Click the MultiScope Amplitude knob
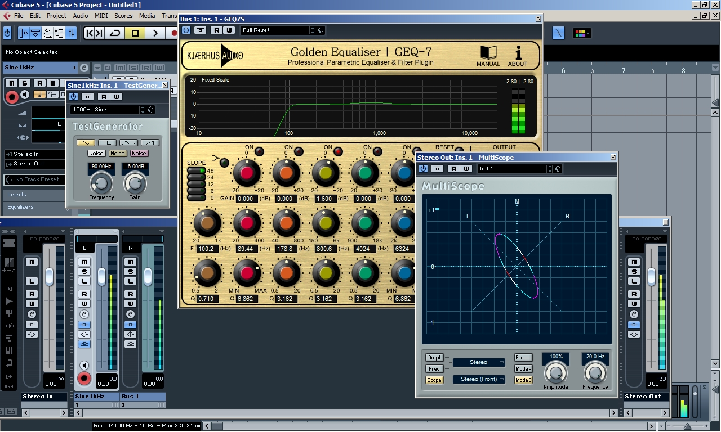Screen dimensions: 721x432 pos(555,373)
